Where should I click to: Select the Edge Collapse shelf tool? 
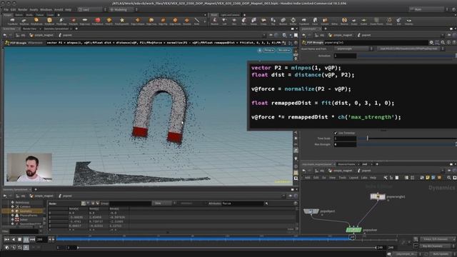pyautogui.click(x=137, y=21)
